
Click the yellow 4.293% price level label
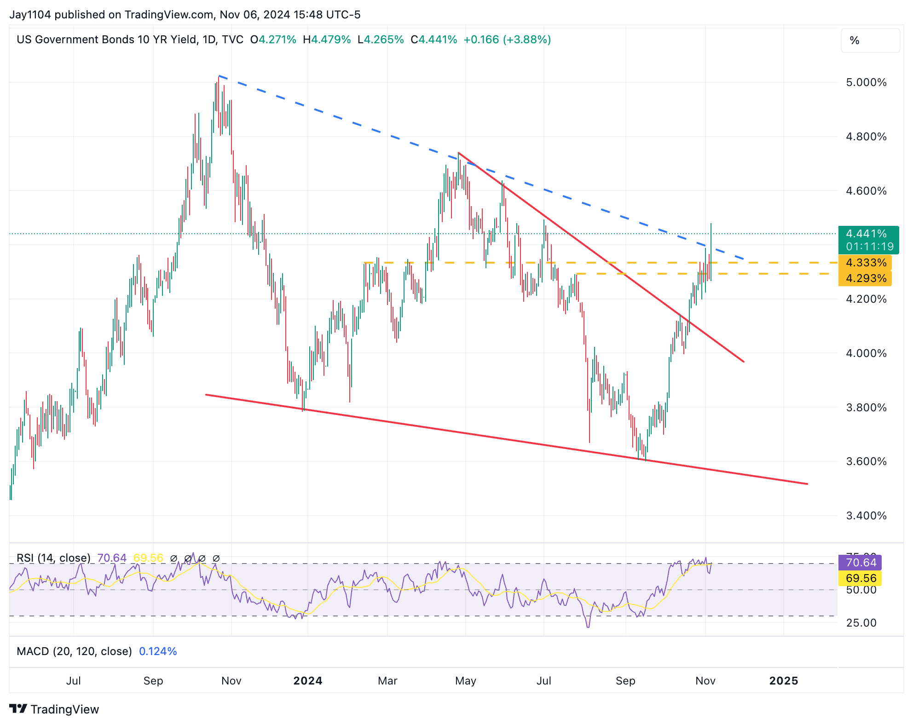[865, 278]
